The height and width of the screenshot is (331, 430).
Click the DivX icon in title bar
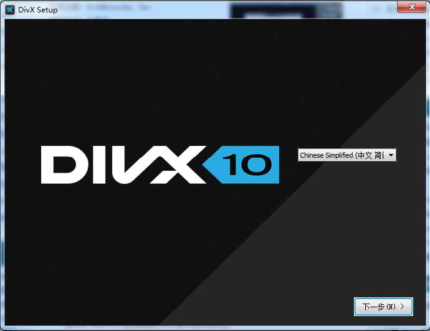[10, 10]
